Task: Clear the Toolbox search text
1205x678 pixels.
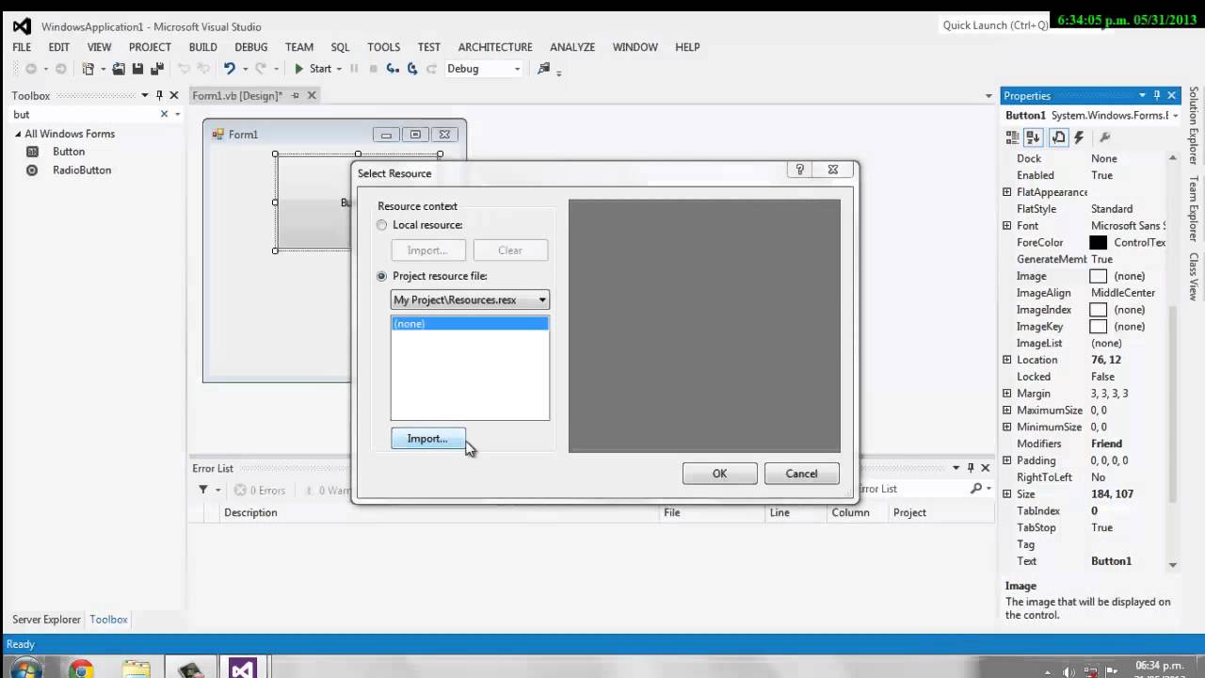Action: [x=164, y=114]
